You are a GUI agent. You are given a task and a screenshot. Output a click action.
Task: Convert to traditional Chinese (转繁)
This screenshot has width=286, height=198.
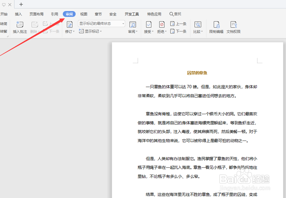(x=4, y=31)
